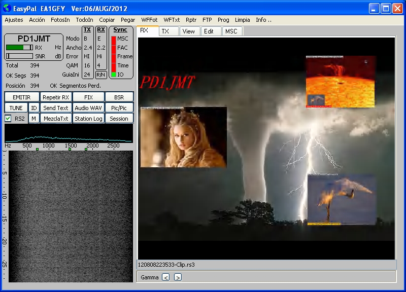Increase gamma with the > button
Viewport: 406px width, 292px height.
click(178, 277)
